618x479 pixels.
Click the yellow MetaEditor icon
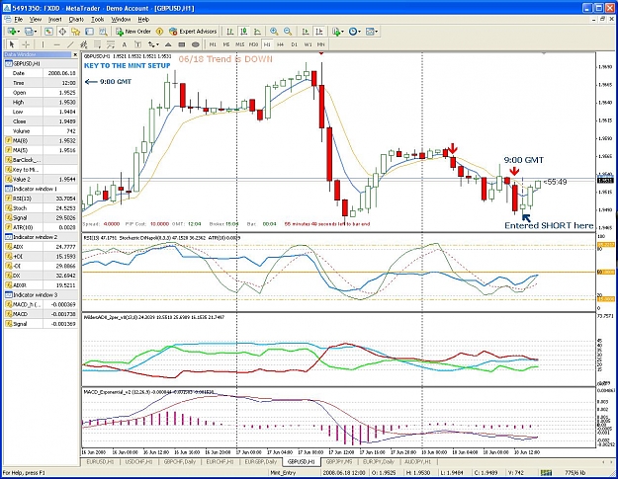point(159,32)
